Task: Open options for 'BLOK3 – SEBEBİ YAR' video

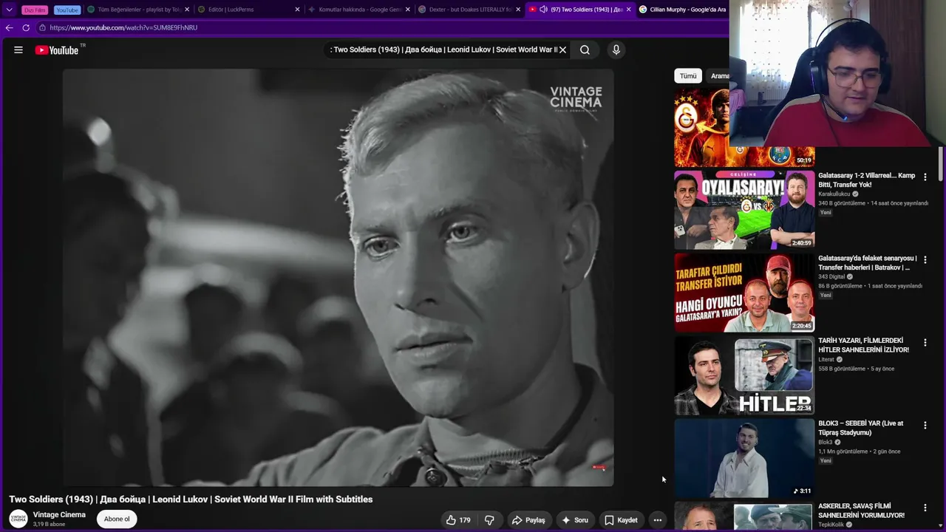Action: click(925, 425)
